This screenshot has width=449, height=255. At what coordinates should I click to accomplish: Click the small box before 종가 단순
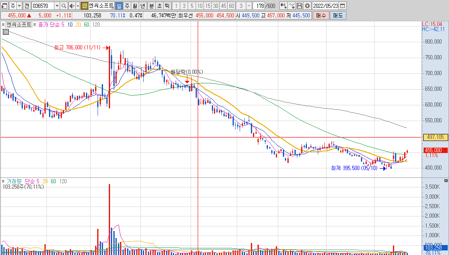point(34,24)
